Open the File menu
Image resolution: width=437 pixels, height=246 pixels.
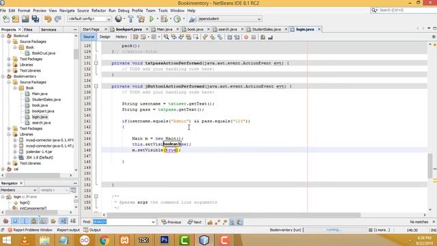tap(3, 11)
